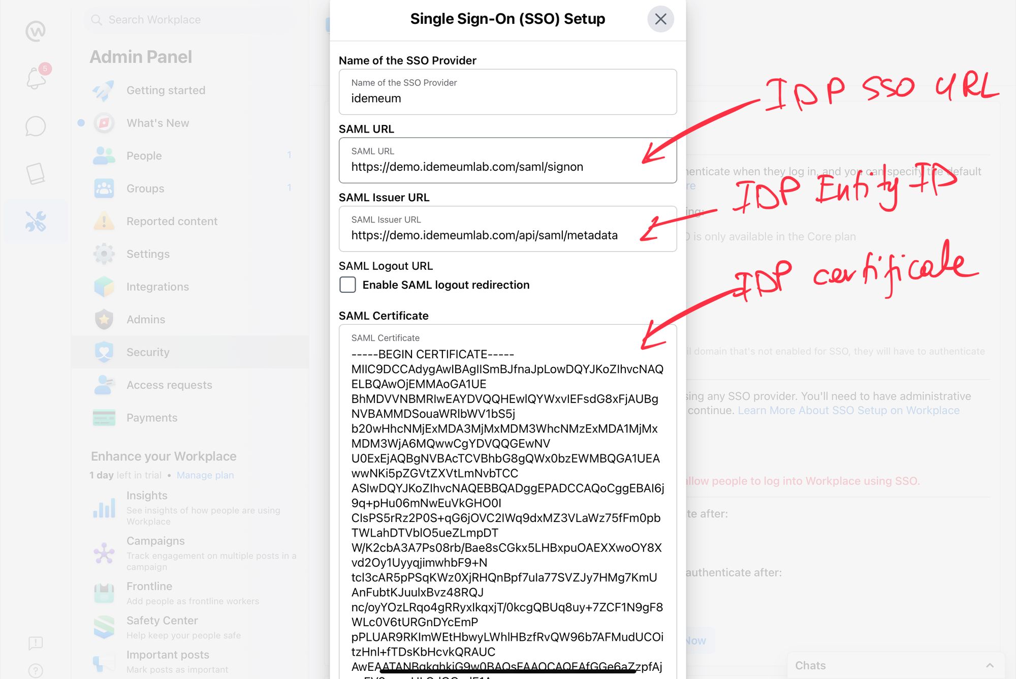Go to People section
Viewport: 1016px width, 679px height.
click(x=190, y=156)
